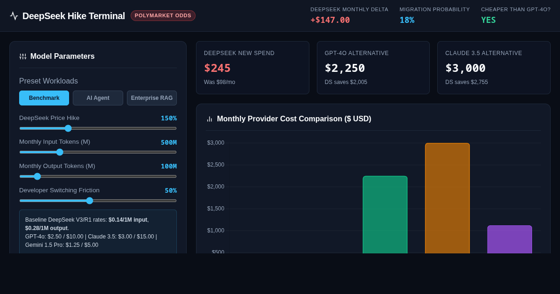
Task: Adjust the DeepSeek Price Hike slider
Action: 98,128
